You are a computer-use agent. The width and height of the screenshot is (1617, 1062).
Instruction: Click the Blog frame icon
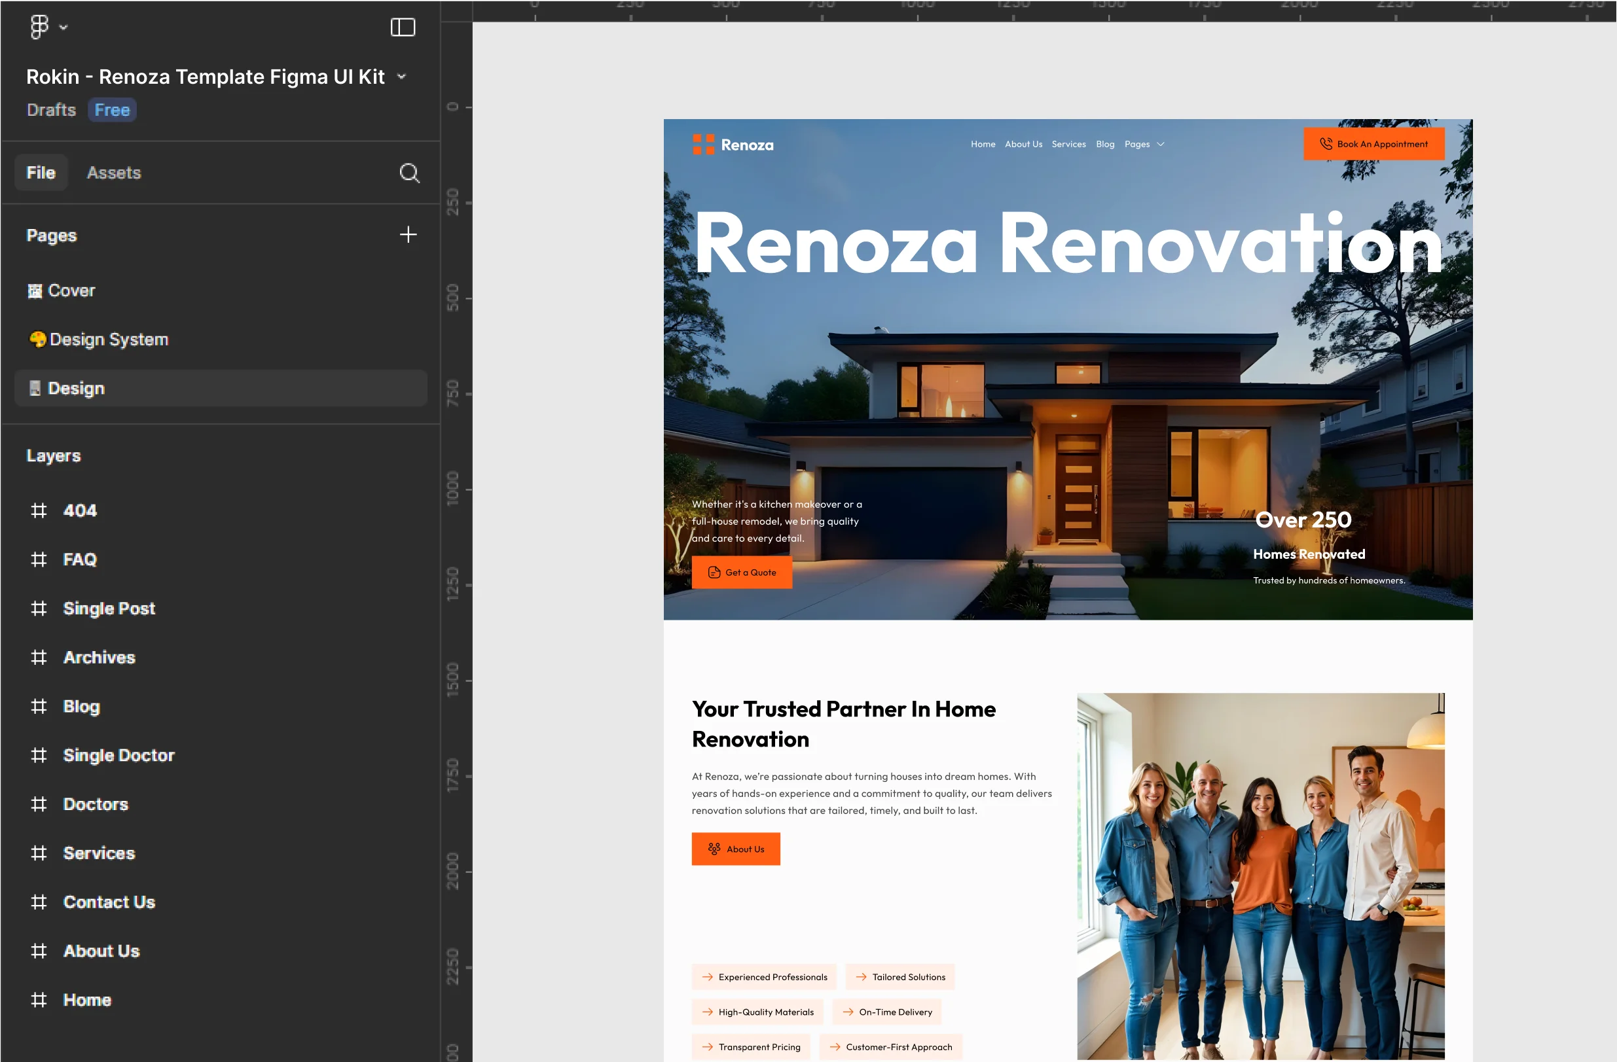tap(39, 706)
